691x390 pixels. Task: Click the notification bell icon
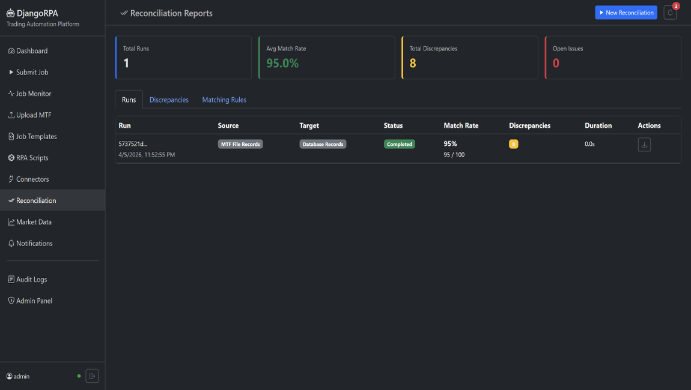point(670,13)
